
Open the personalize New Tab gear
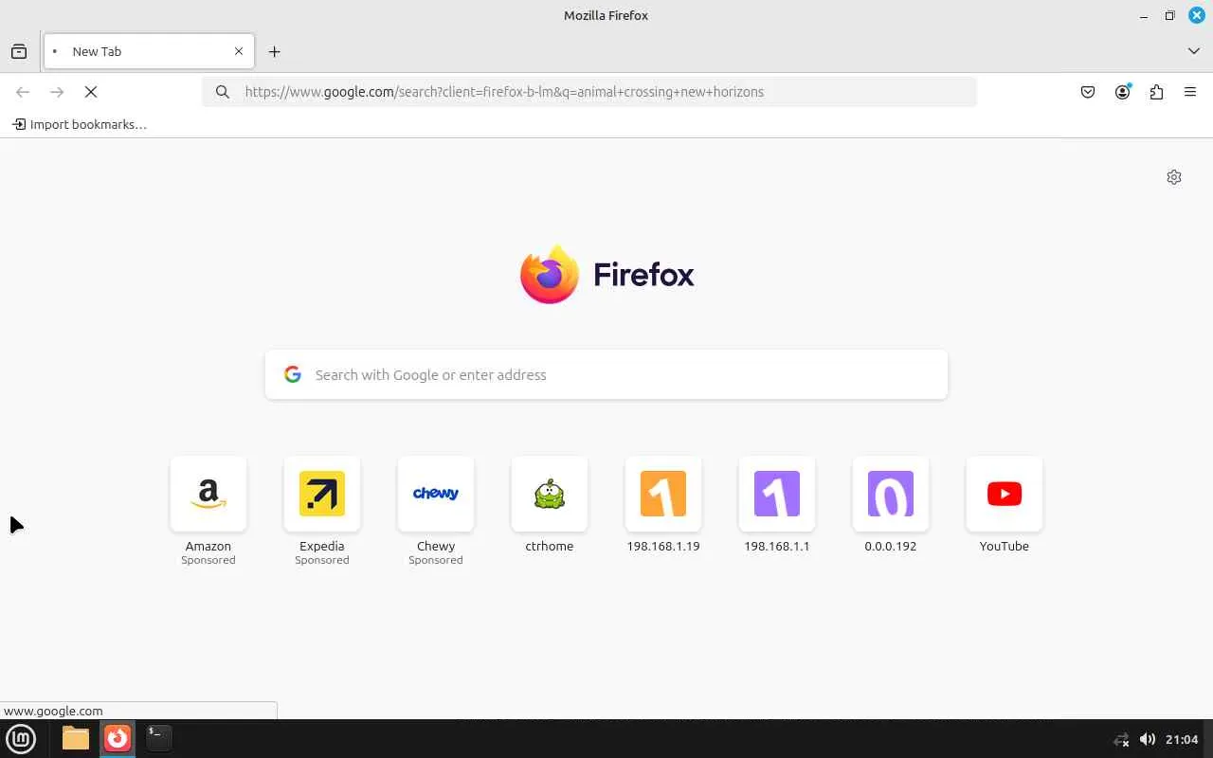[x=1174, y=177]
